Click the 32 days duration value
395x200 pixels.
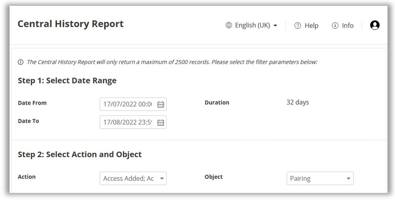point(297,102)
